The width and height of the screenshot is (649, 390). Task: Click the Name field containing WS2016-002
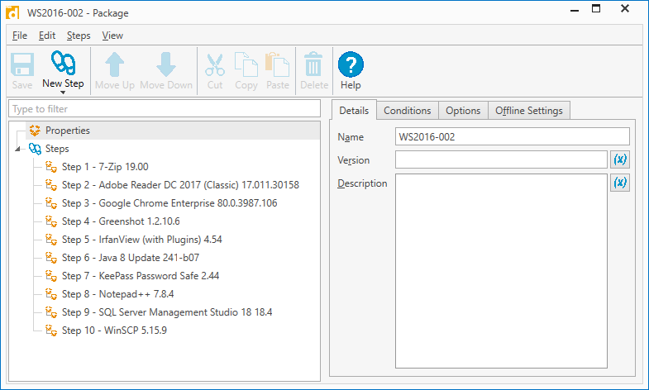pyautogui.click(x=513, y=136)
